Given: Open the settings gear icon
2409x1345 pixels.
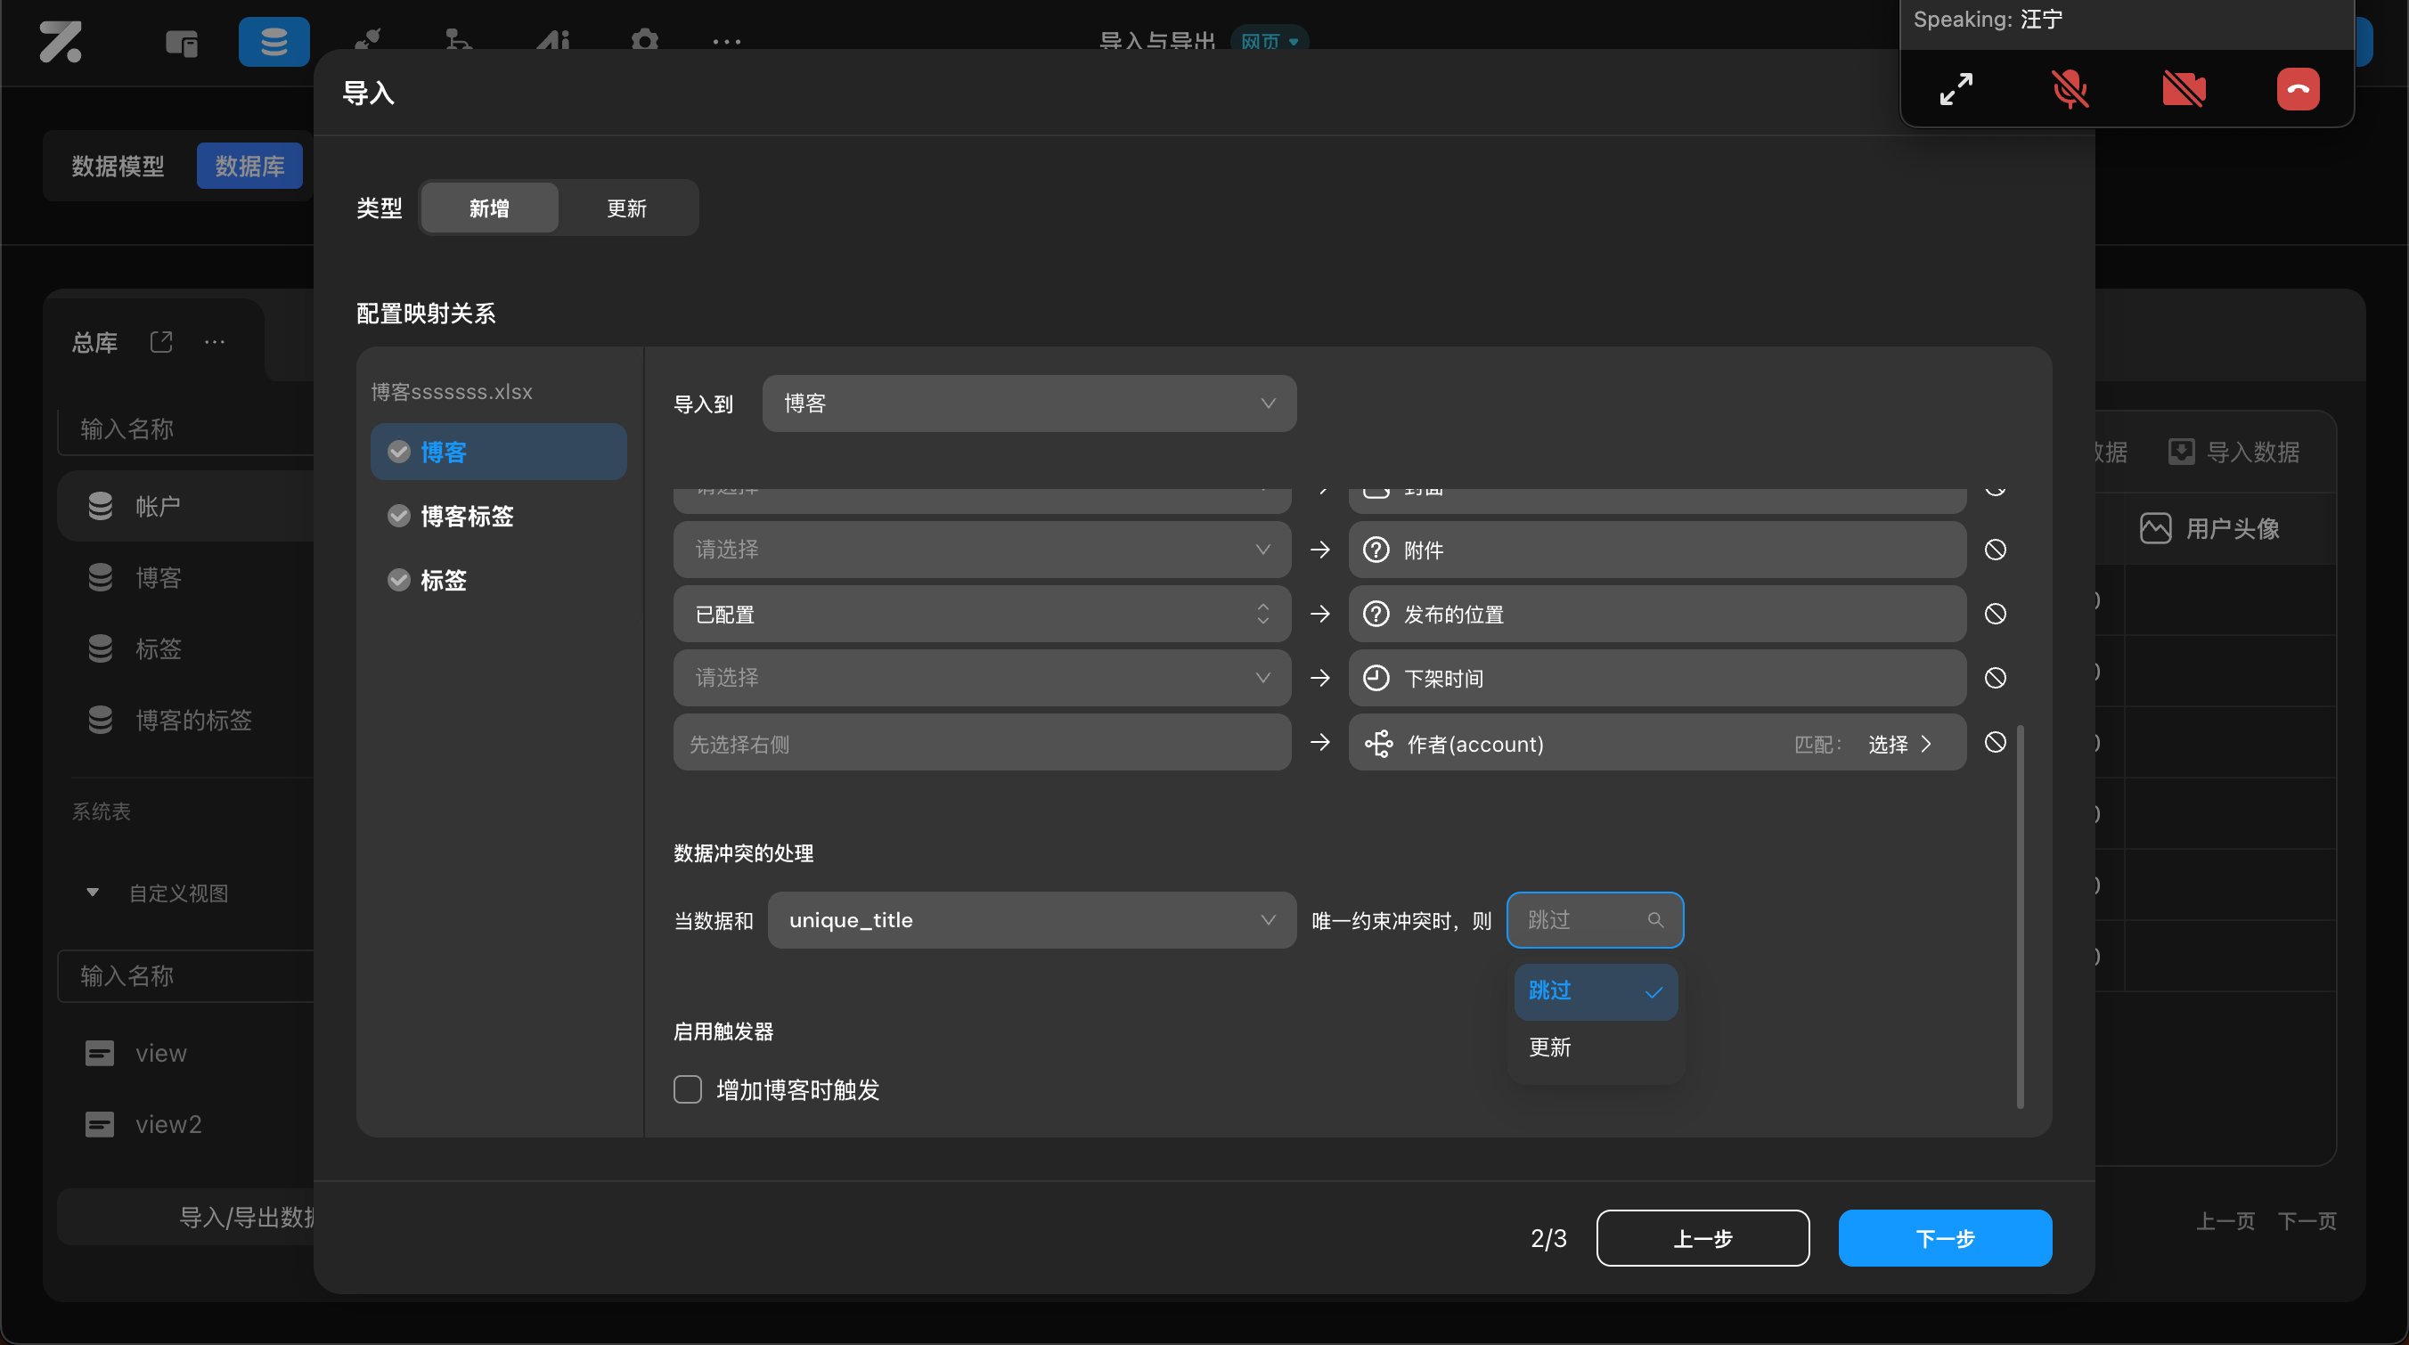Looking at the screenshot, I should [644, 40].
